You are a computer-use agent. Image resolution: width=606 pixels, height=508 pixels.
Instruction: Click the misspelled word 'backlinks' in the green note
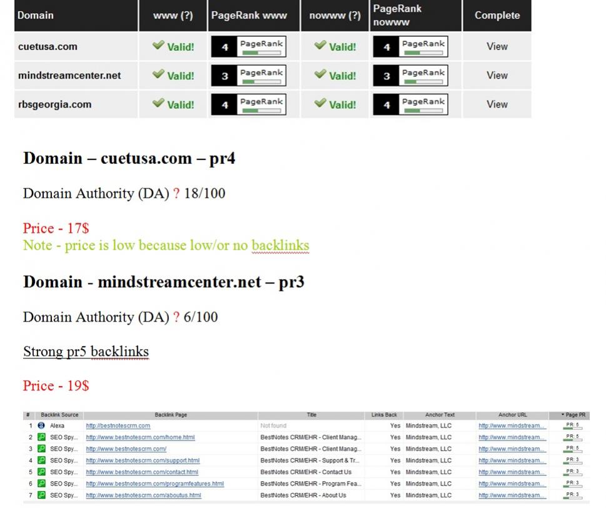click(x=280, y=245)
